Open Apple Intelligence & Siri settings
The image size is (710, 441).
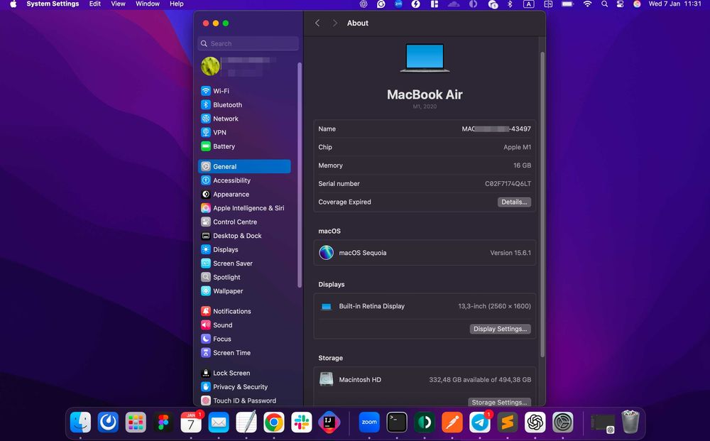[x=244, y=208]
